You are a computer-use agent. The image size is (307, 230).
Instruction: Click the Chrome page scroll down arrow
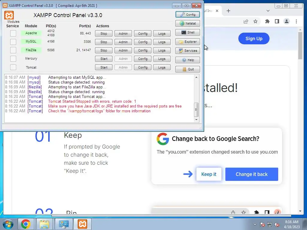(x=300, y=211)
